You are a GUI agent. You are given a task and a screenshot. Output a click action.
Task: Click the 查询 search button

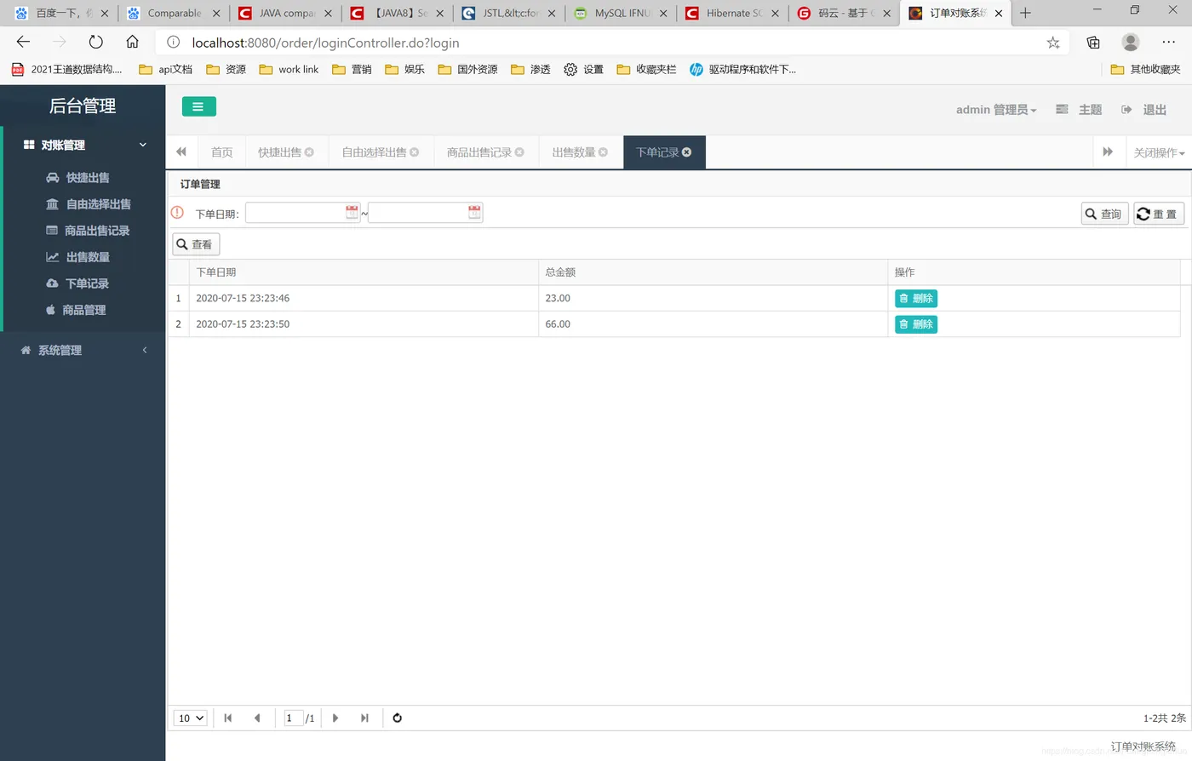click(1104, 214)
